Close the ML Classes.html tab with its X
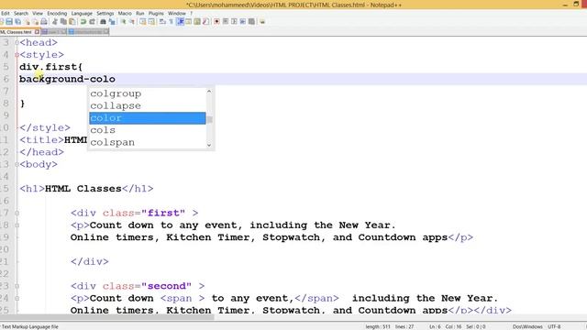Viewport: 587px width, 330px height. click(37, 32)
